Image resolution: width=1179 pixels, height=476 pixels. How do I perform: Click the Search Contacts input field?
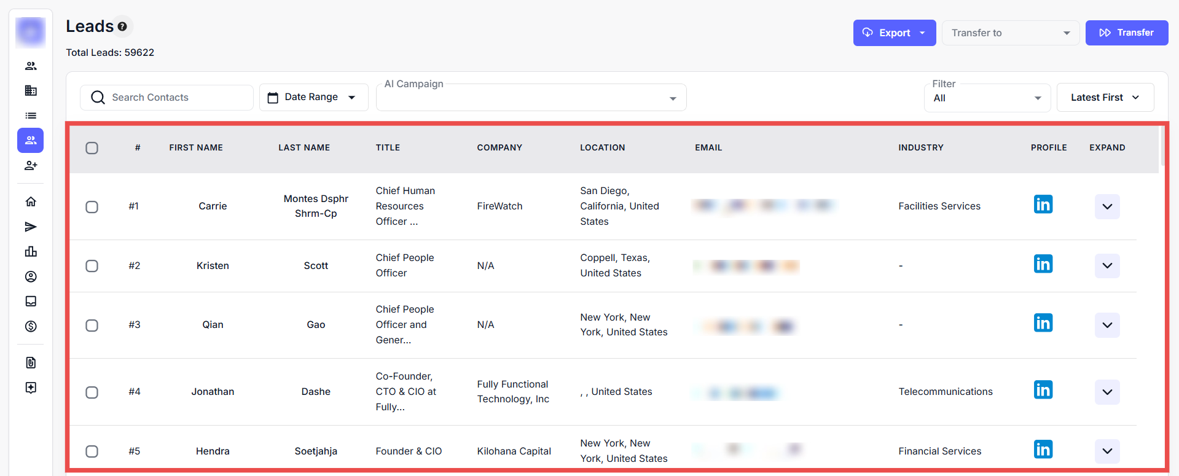pos(175,98)
